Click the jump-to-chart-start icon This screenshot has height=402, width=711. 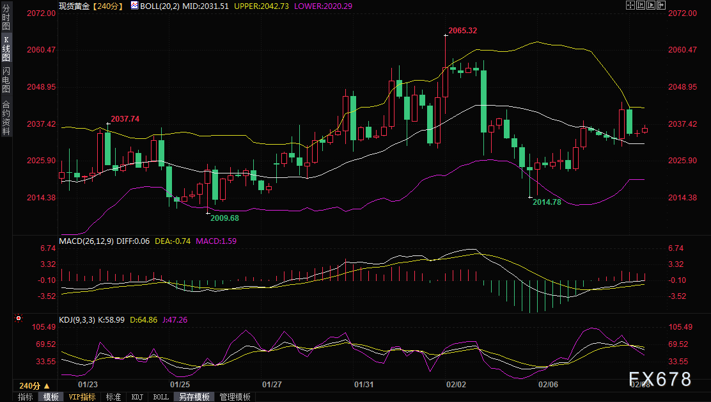(641, 5)
